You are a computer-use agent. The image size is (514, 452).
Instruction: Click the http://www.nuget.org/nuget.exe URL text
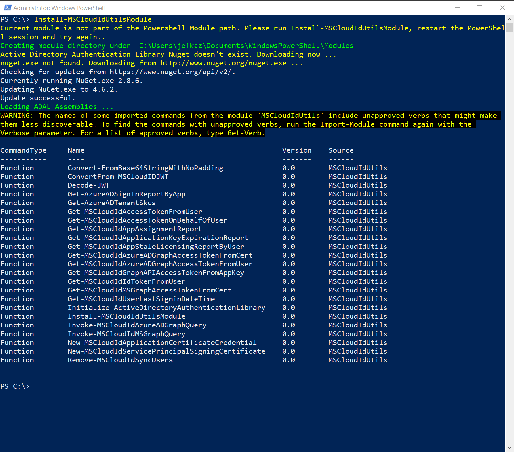coord(223,63)
